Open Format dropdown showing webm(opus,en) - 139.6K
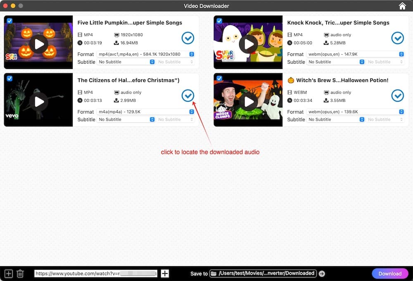The height and width of the screenshot is (281, 413). (x=355, y=112)
